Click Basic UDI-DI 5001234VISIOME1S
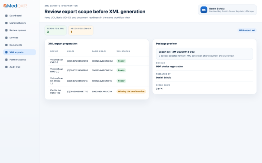 pyautogui.click(x=102, y=81)
